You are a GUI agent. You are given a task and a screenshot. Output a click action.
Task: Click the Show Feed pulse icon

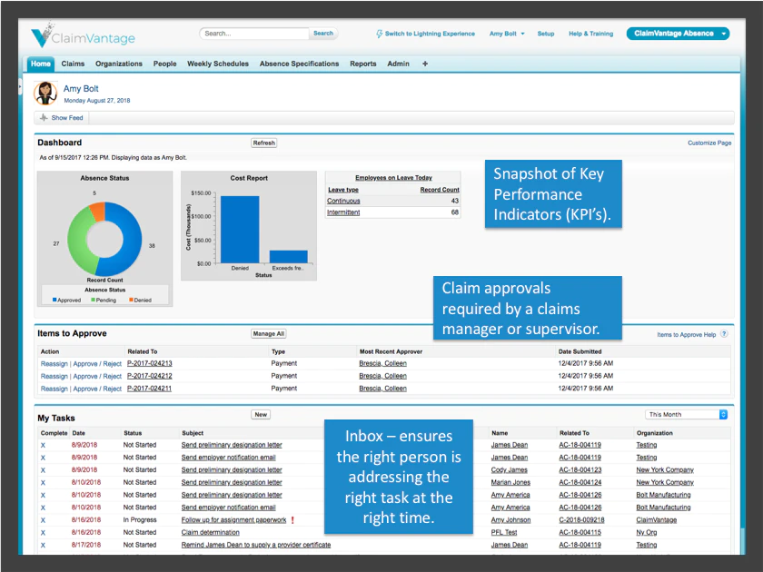pos(44,118)
